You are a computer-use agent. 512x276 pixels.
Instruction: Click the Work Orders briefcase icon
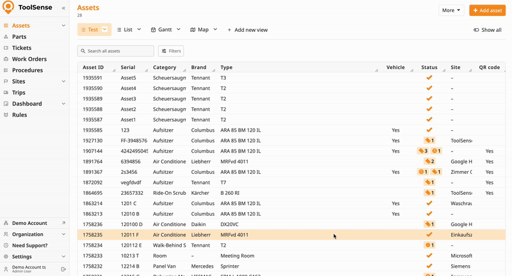(x=6, y=59)
